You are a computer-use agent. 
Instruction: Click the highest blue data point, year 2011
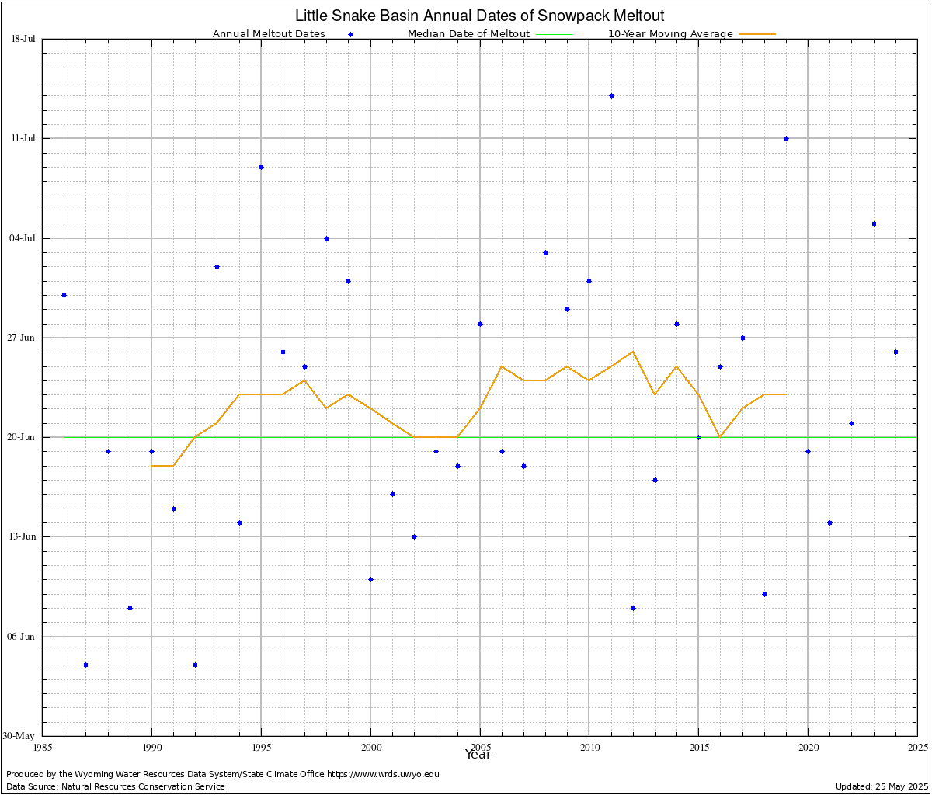611,95
